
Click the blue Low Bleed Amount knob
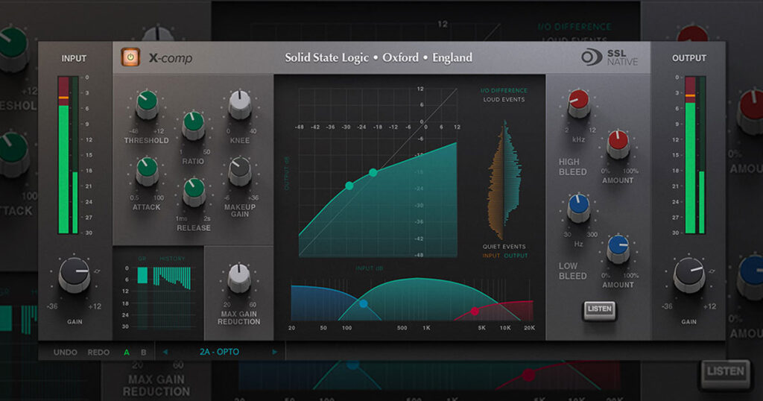click(618, 249)
